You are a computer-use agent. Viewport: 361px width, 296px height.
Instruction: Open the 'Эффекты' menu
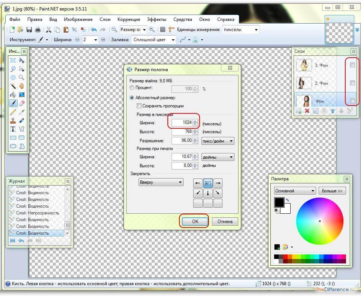click(x=157, y=19)
